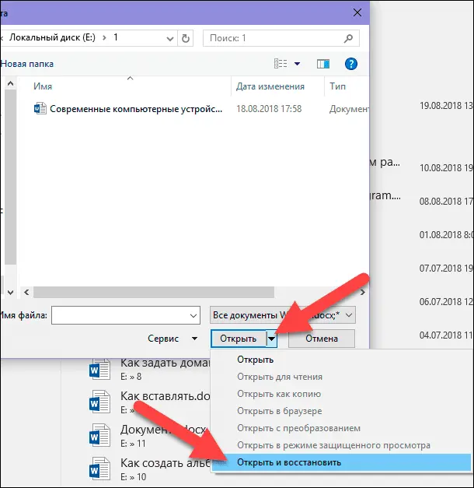The width and height of the screenshot is (474, 488).
Task: Click Word icon next to Как задать дома
Action: pos(99,369)
